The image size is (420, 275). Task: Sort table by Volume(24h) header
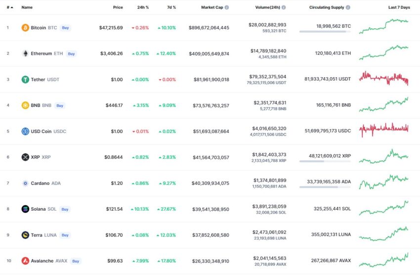click(268, 7)
